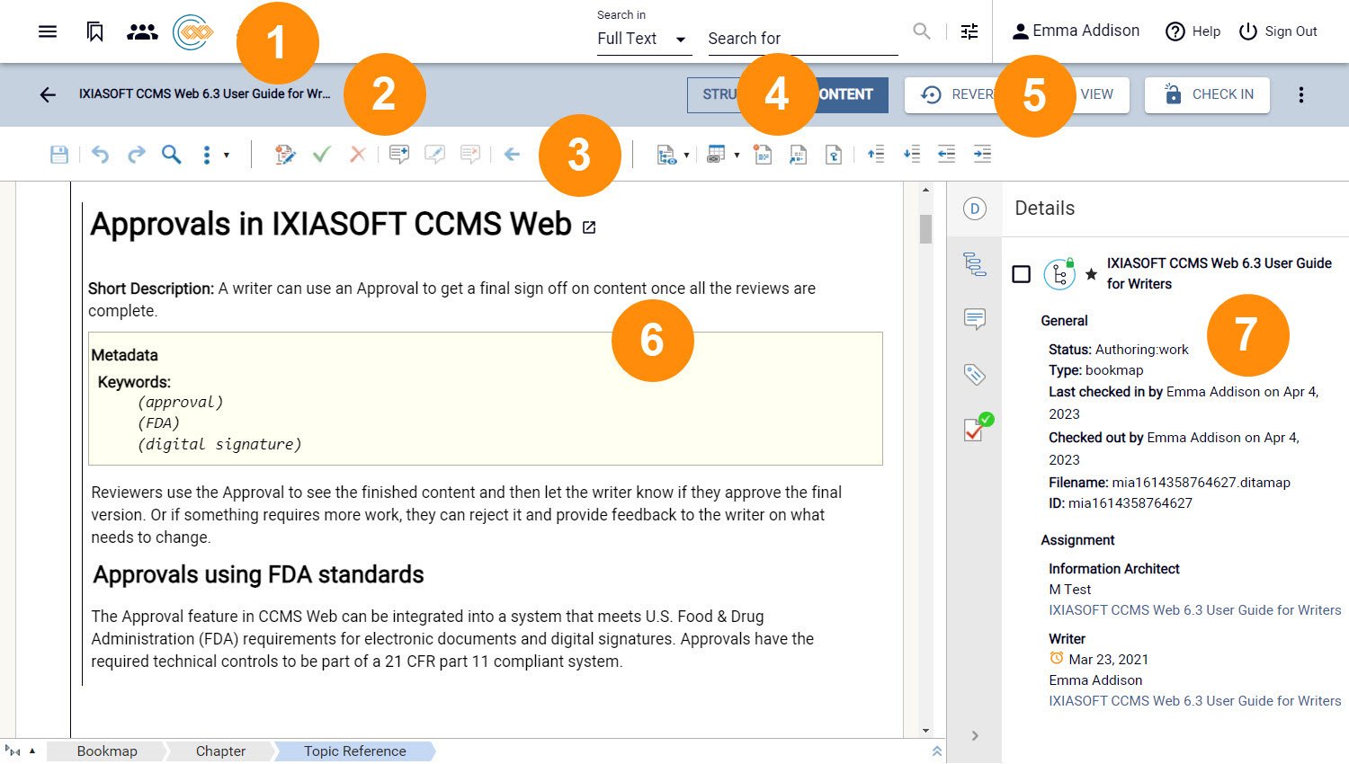
Task: Collapse the side panel with right chevron
Action: [x=975, y=735]
